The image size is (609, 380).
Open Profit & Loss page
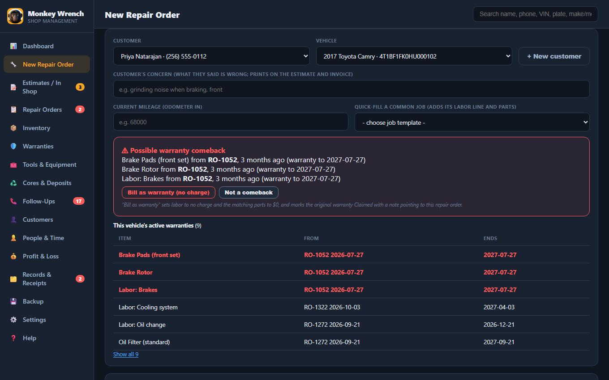pyautogui.click(x=47, y=256)
